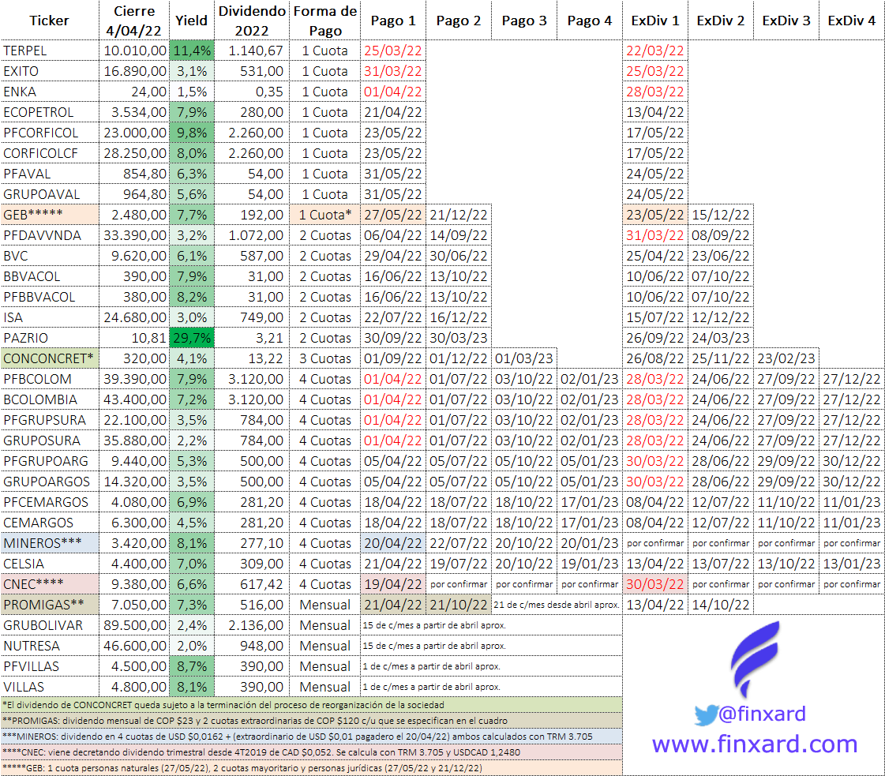Click PAZRIO's 29,7% yield cell
Screen dimensions: 885x776
pos(192,338)
